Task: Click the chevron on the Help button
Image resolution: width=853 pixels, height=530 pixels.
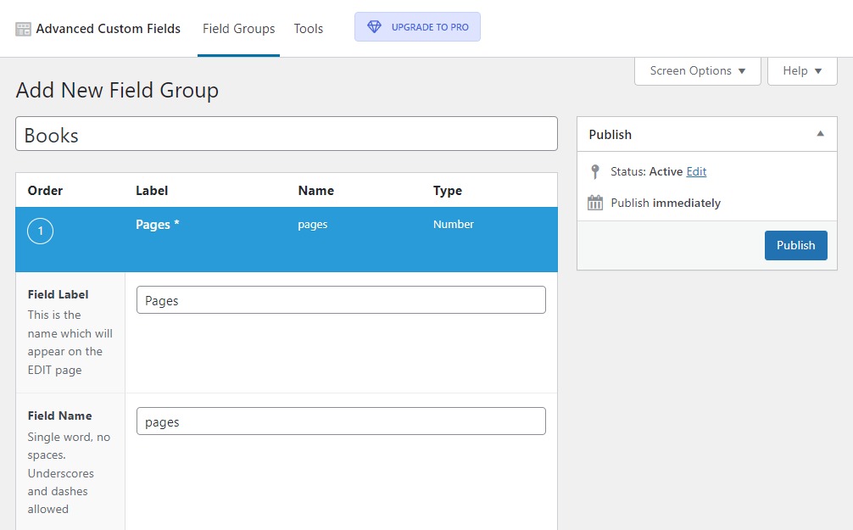Action: click(819, 71)
